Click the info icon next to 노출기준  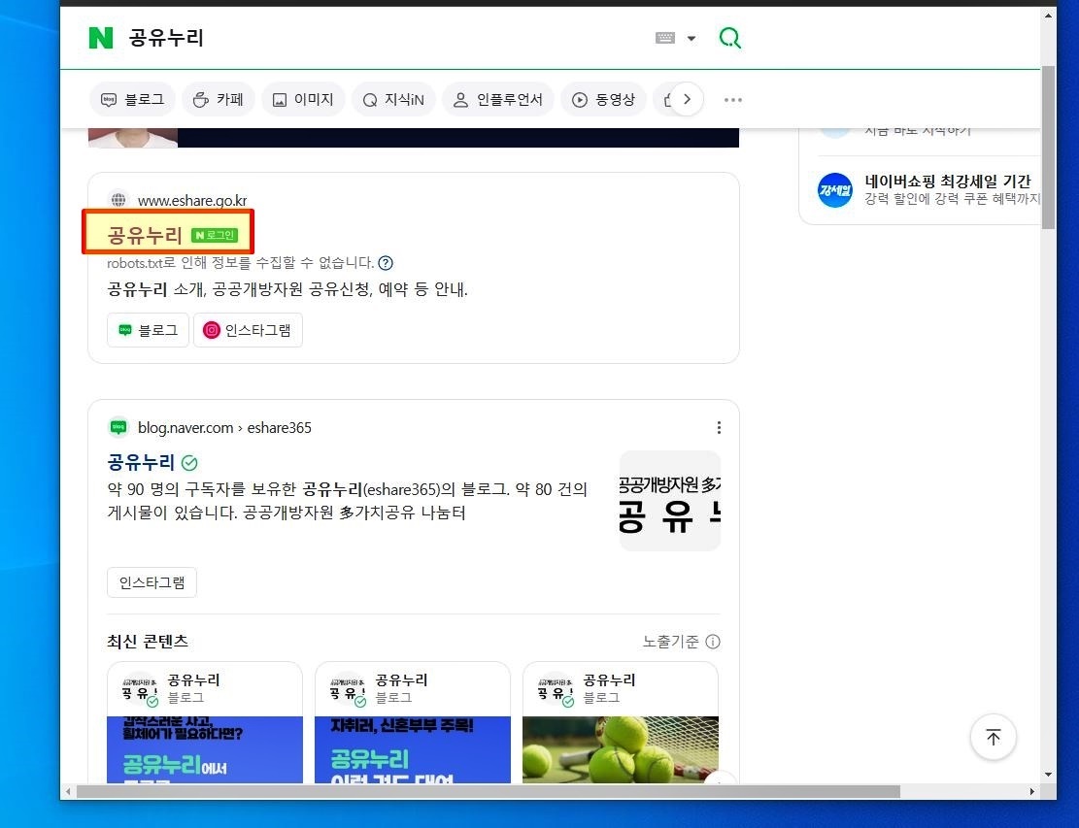(713, 642)
